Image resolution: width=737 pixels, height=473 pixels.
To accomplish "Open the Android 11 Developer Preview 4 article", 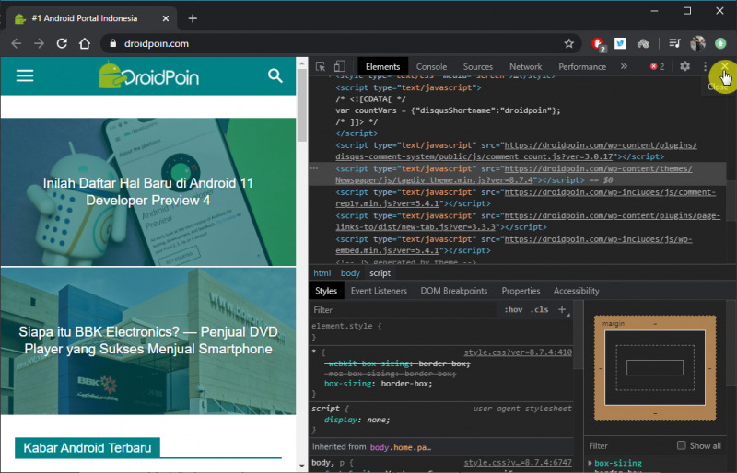I will (148, 191).
